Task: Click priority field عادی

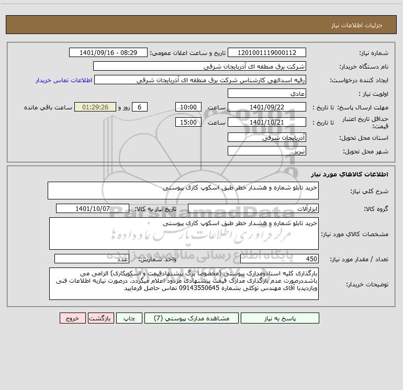Action: pos(267,94)
